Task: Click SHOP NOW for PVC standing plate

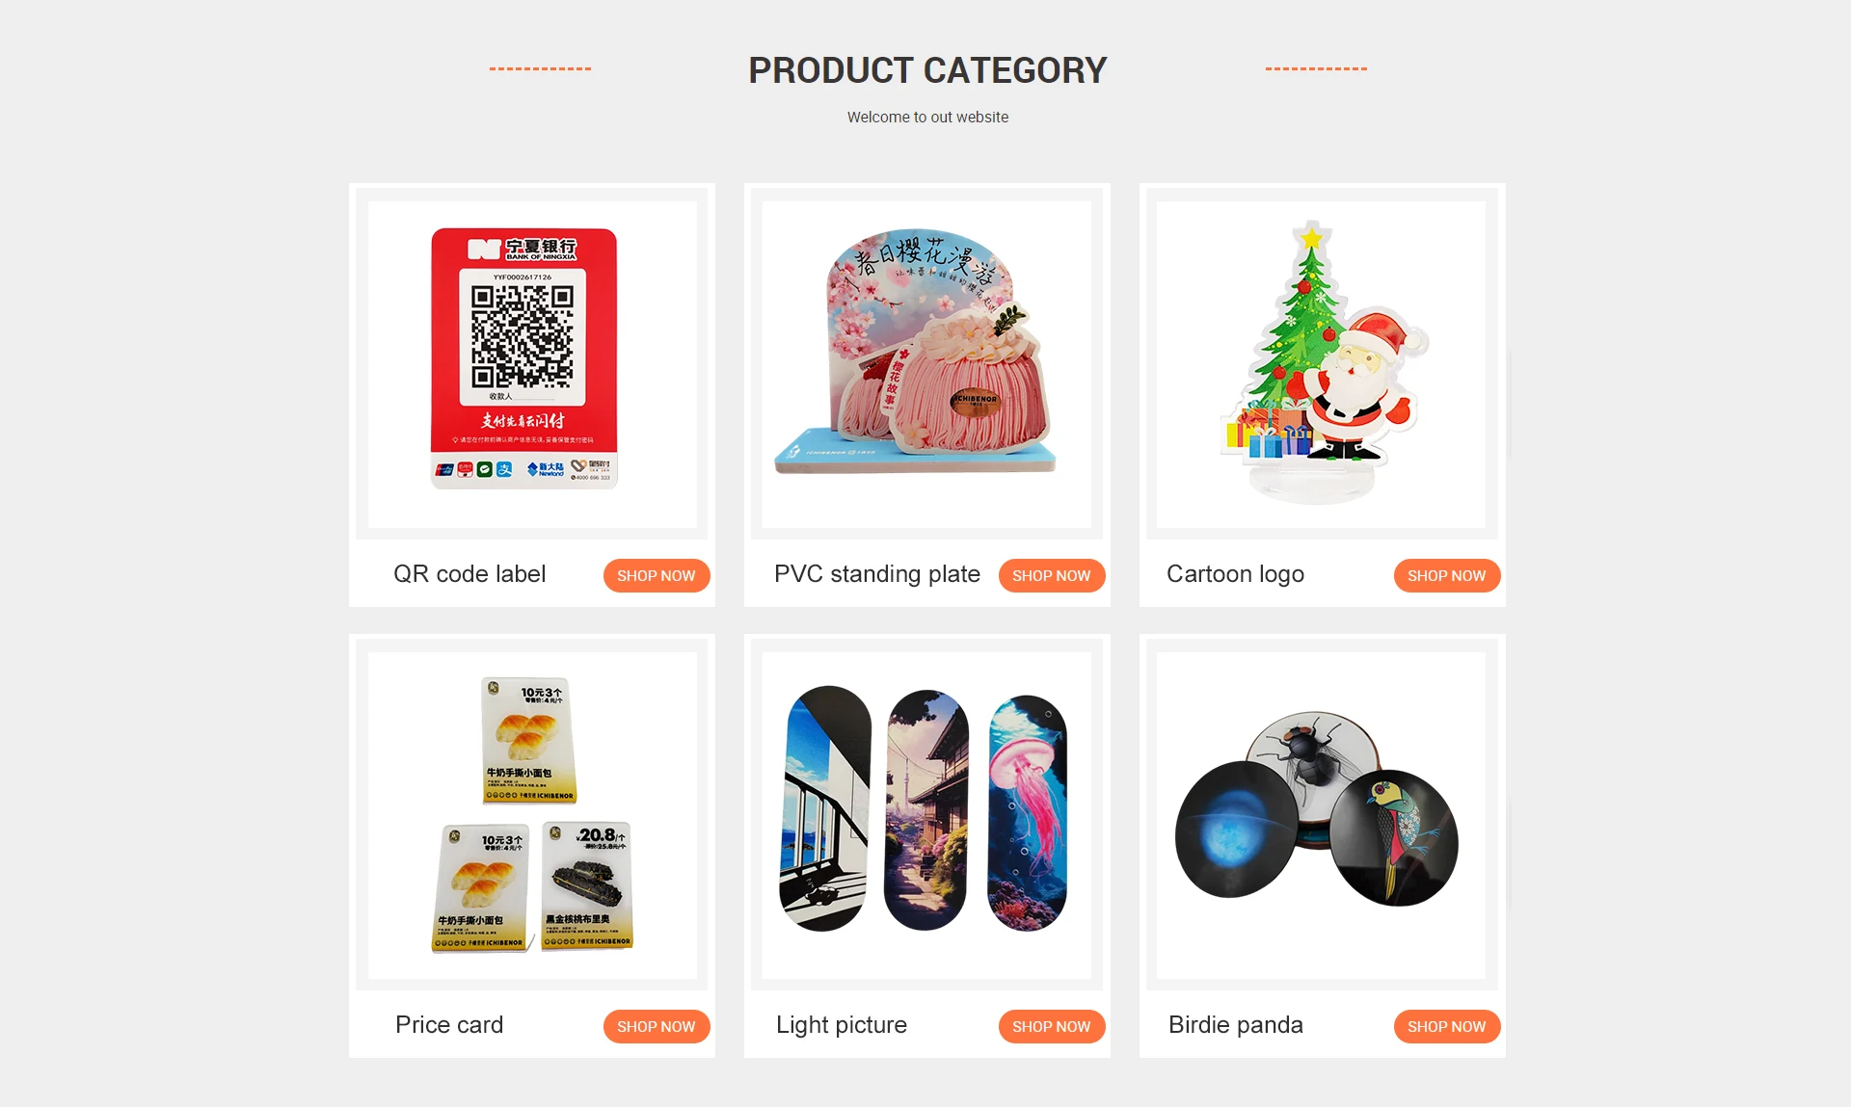Action: [x=1052, y=575]
